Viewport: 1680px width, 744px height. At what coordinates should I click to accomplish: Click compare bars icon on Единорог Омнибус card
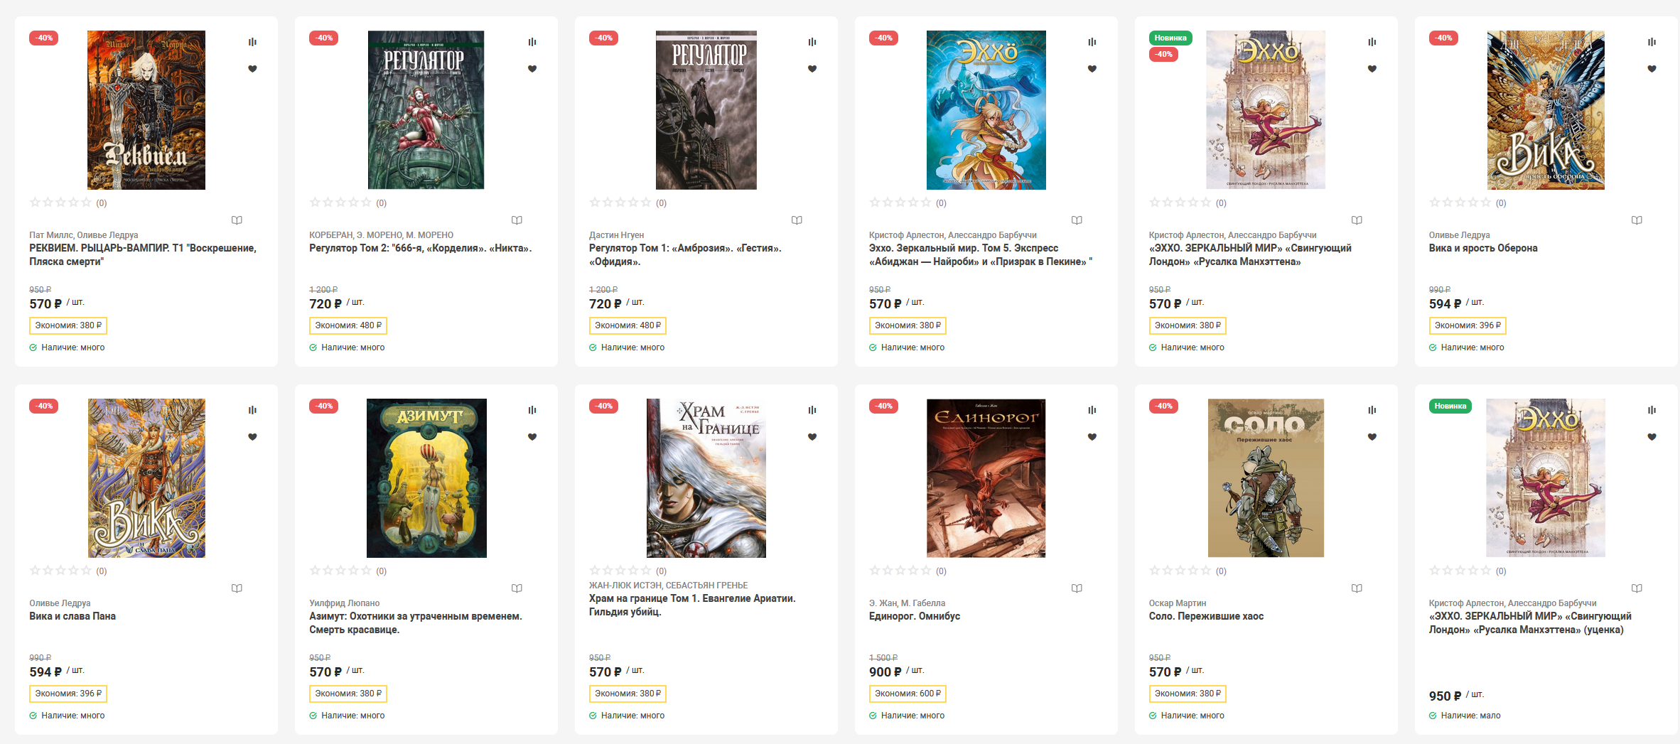[x=1092, y=410]
